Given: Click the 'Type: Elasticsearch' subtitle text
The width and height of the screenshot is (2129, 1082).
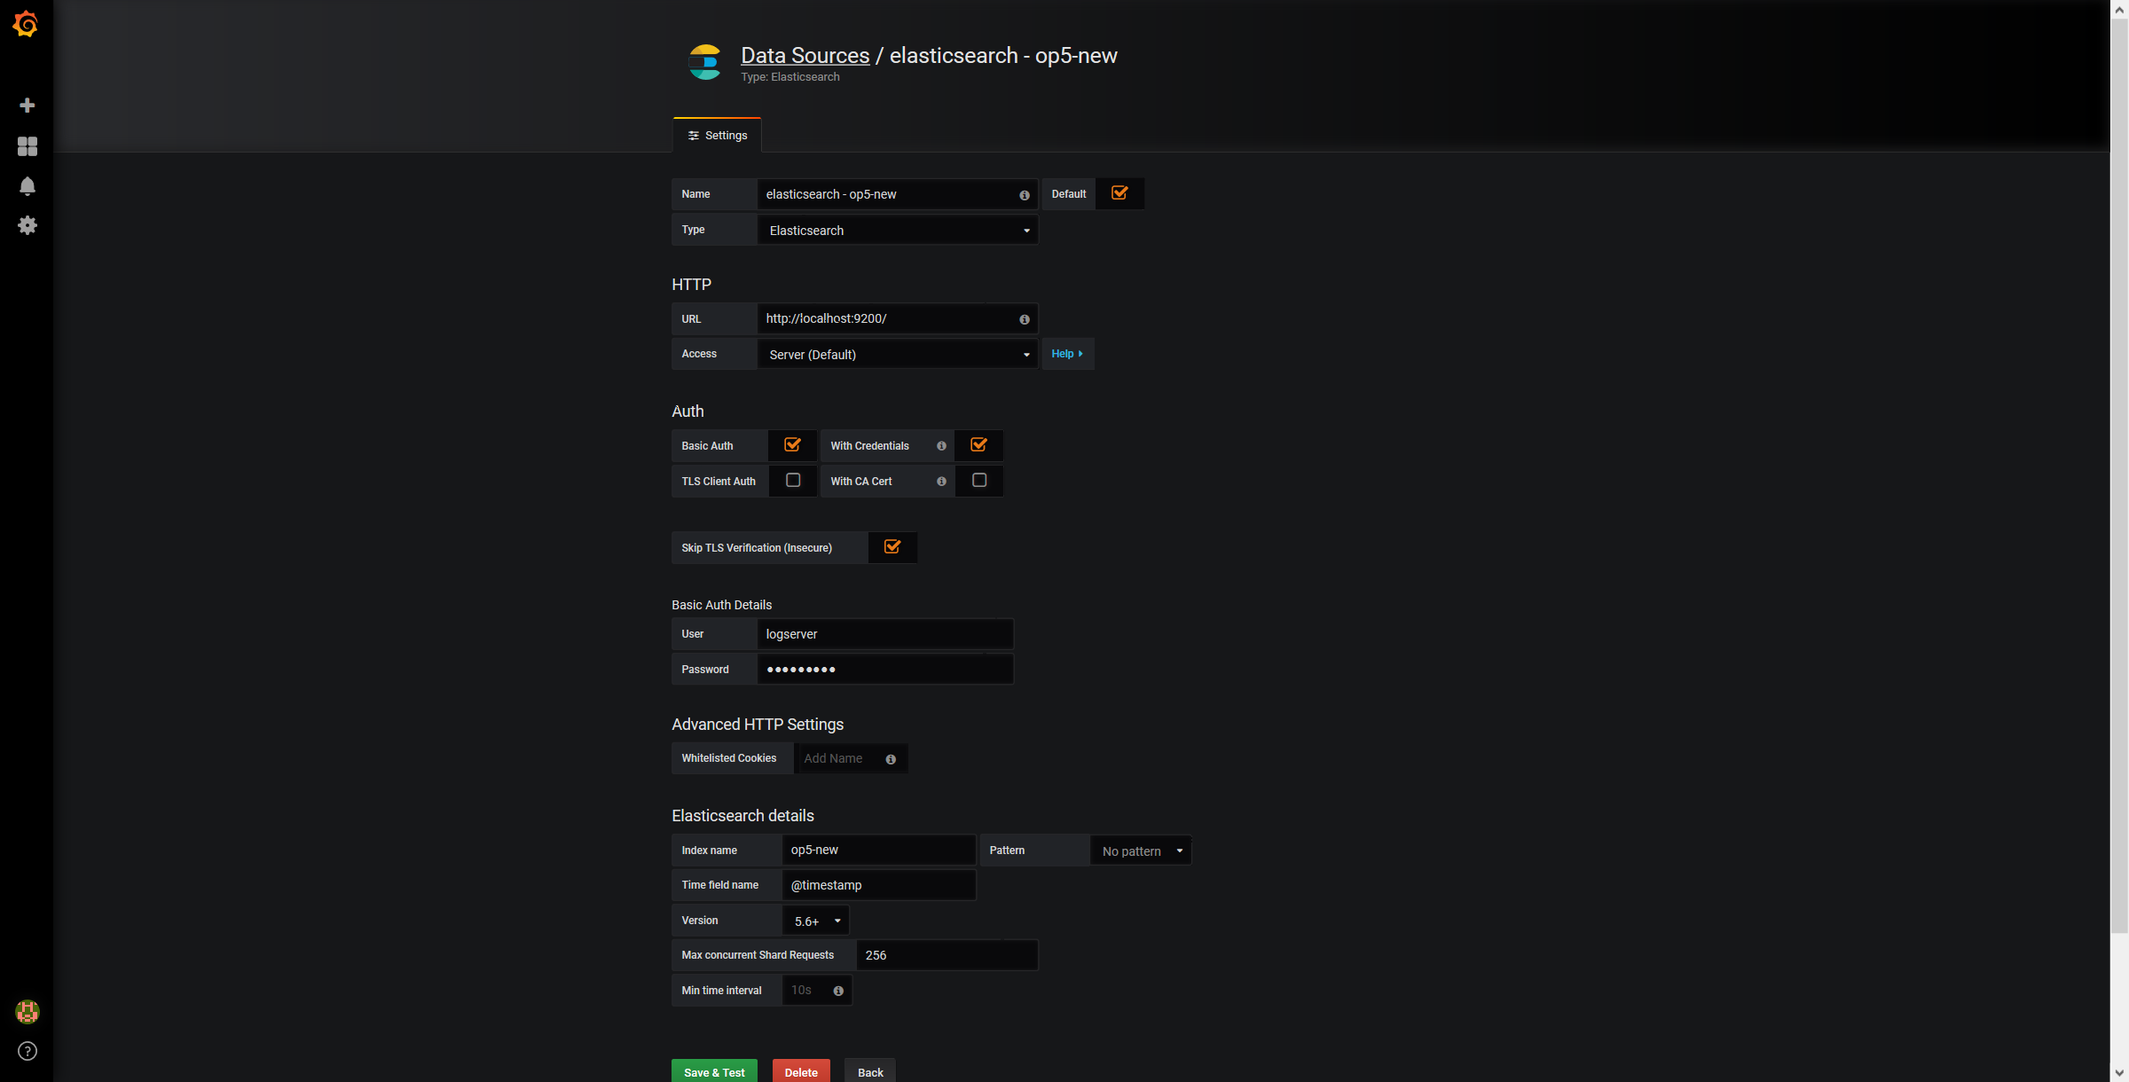Looking at the screenshot, I should pyautogui.click(x=790, y=77).
